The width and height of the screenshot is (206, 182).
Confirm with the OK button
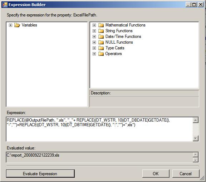[156, 173]
